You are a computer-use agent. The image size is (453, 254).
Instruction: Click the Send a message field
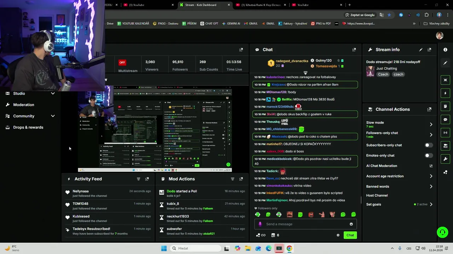click(306, 224)
